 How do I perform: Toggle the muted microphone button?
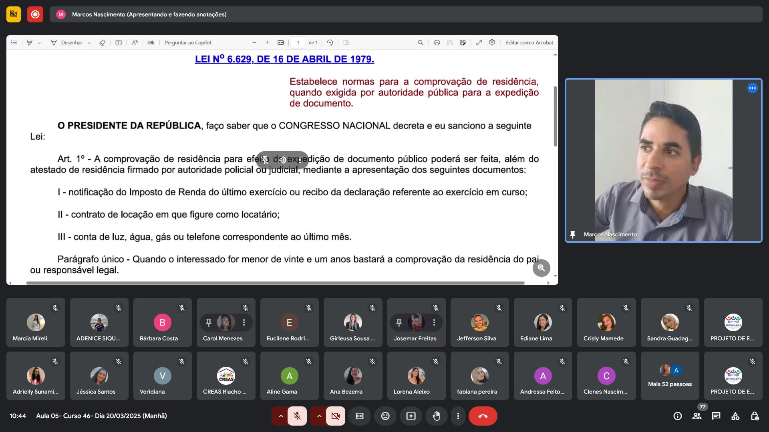[297, 416]
